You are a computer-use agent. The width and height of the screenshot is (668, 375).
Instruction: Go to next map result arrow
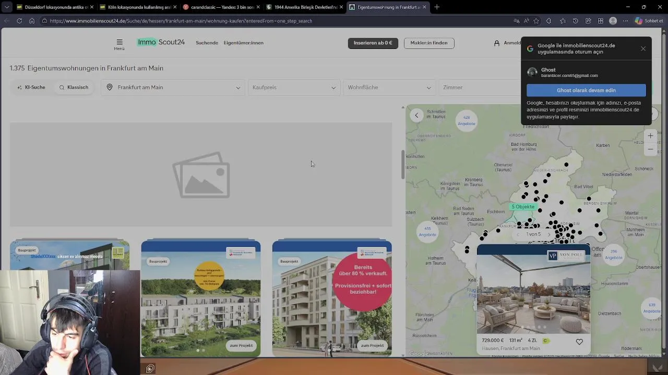(x=548, y=234)
